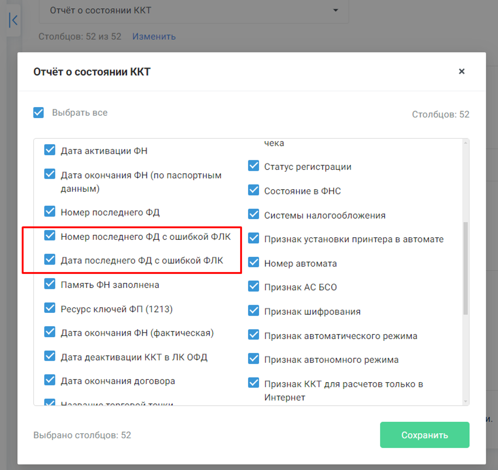Click the Изменить link
498x470 pixels.
(x=154, y=36)
